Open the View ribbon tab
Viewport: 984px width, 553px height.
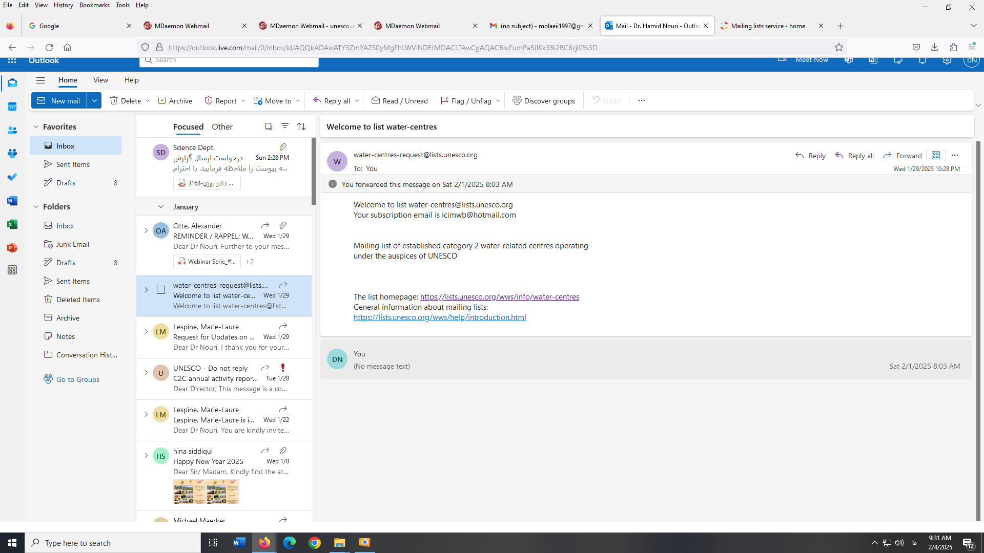[100, 80]
